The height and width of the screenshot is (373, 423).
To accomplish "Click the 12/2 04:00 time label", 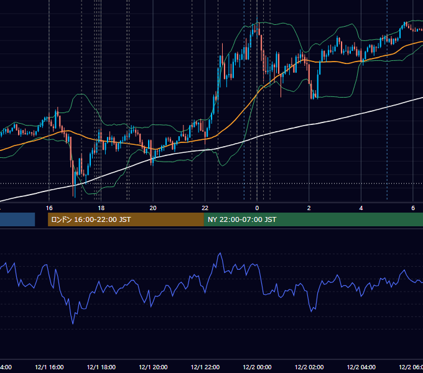I will (x=361, y=367).
